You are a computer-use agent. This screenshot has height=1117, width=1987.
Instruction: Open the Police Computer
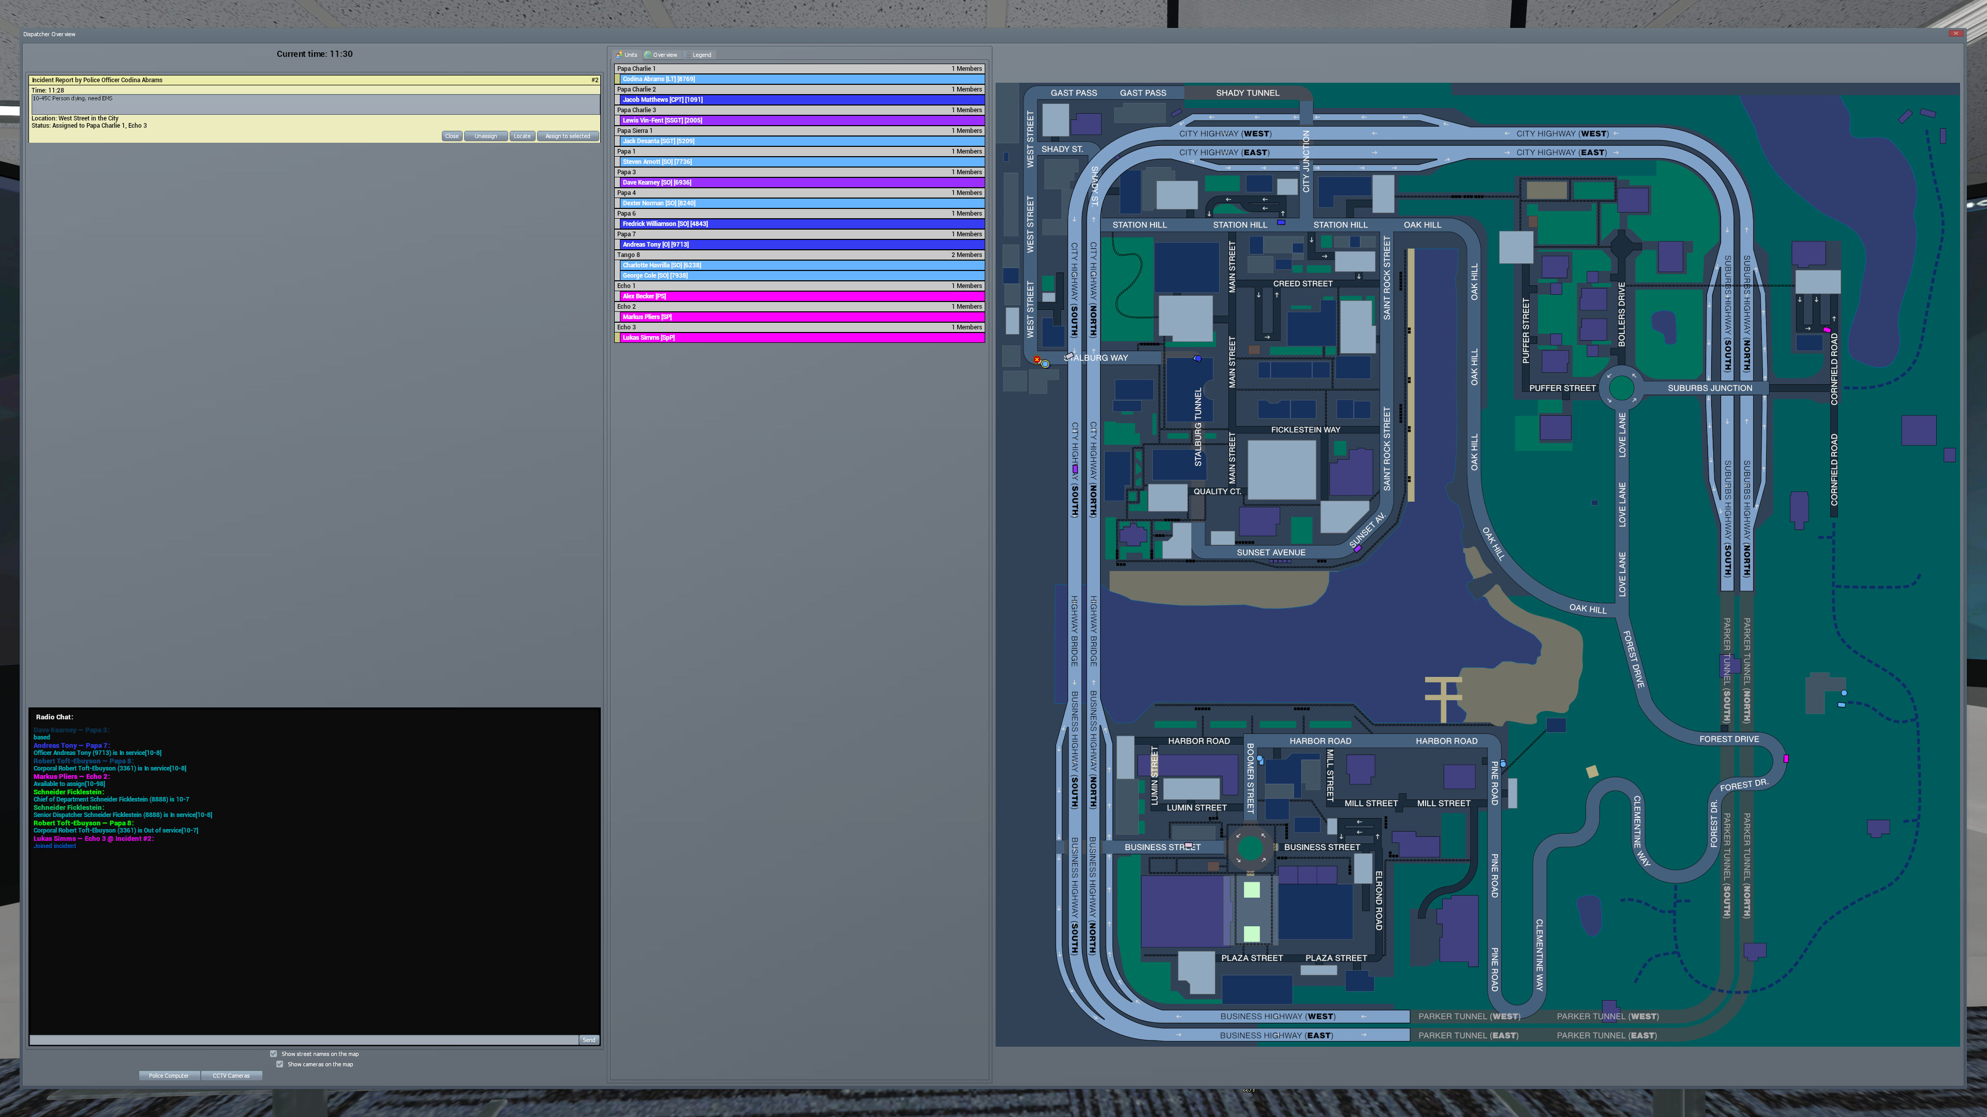click(x=169, y=1075)
